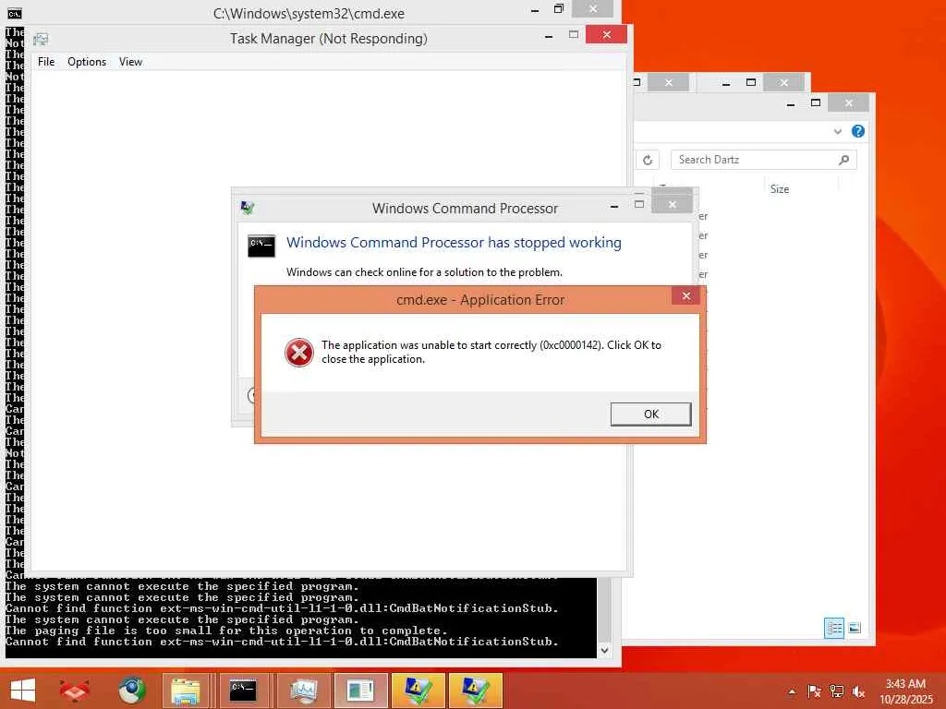Expand the ribbon chevron in the Explorer window

pos(837,131)
